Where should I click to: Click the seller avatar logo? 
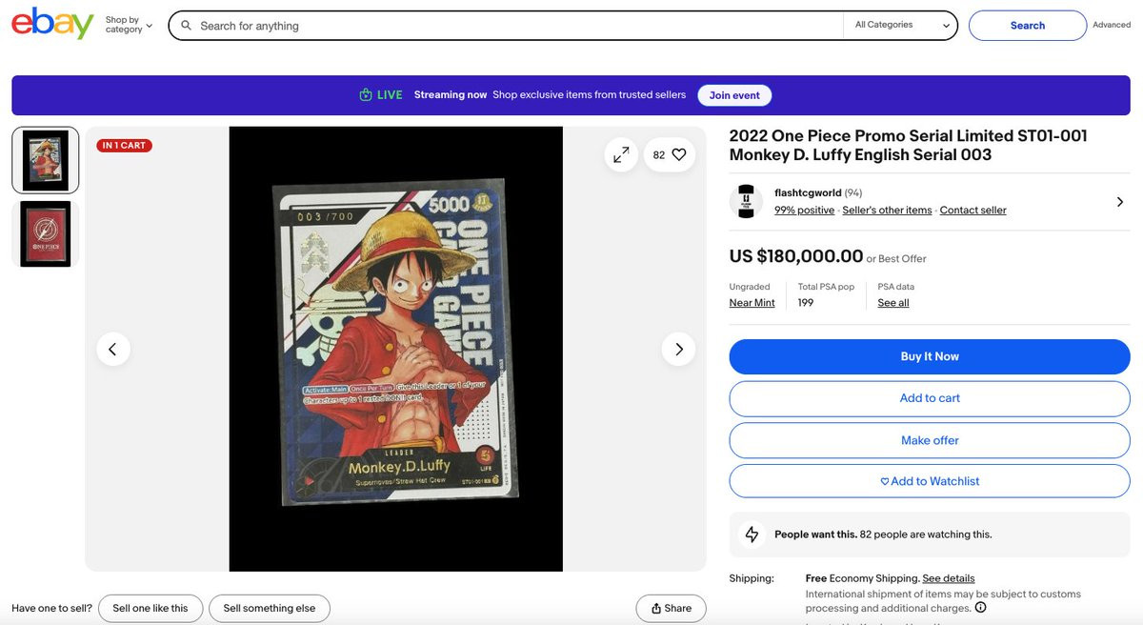point(746,201)
